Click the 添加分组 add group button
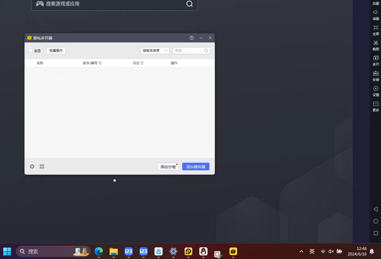Screen dimensions: 381x259 point(168,166)
